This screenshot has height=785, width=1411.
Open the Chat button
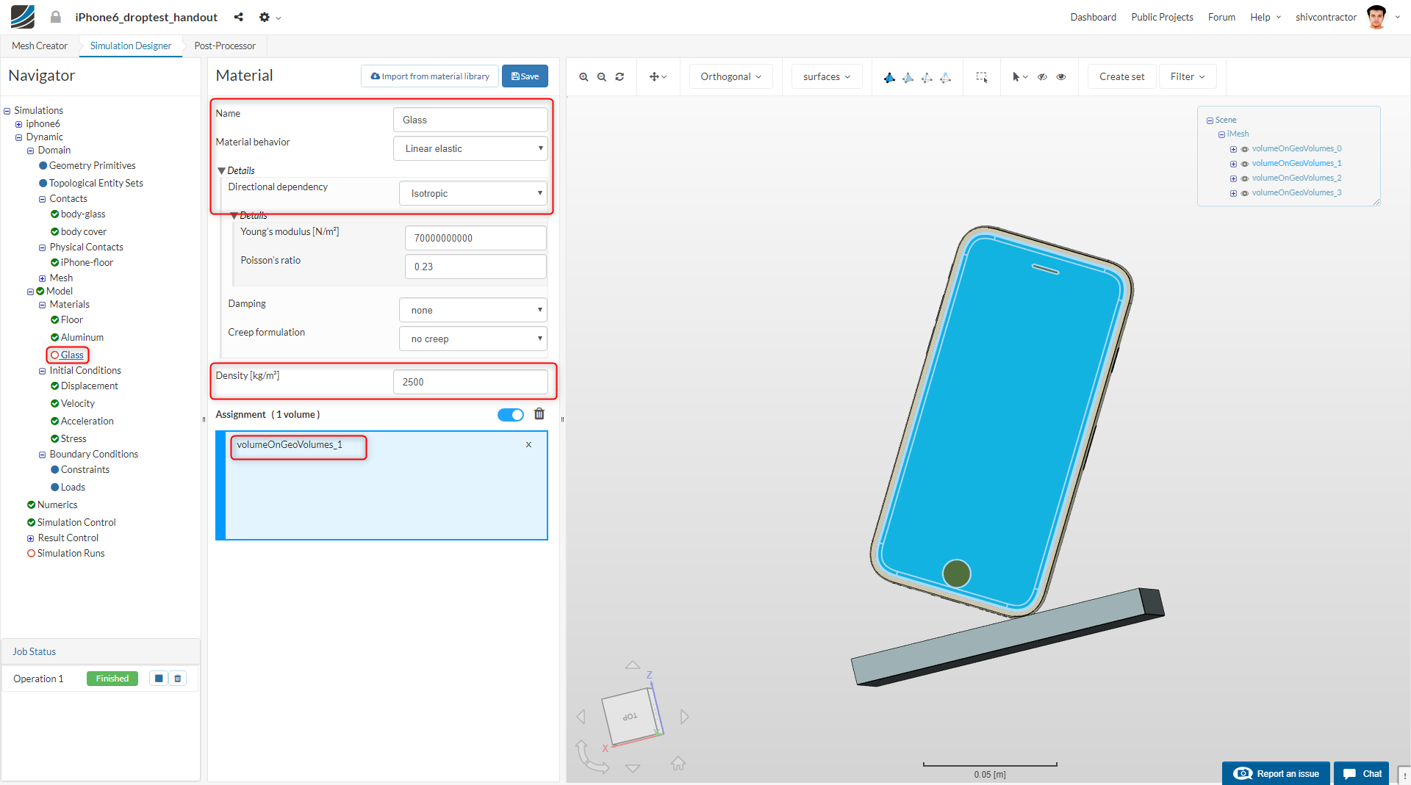[1361, 773]
